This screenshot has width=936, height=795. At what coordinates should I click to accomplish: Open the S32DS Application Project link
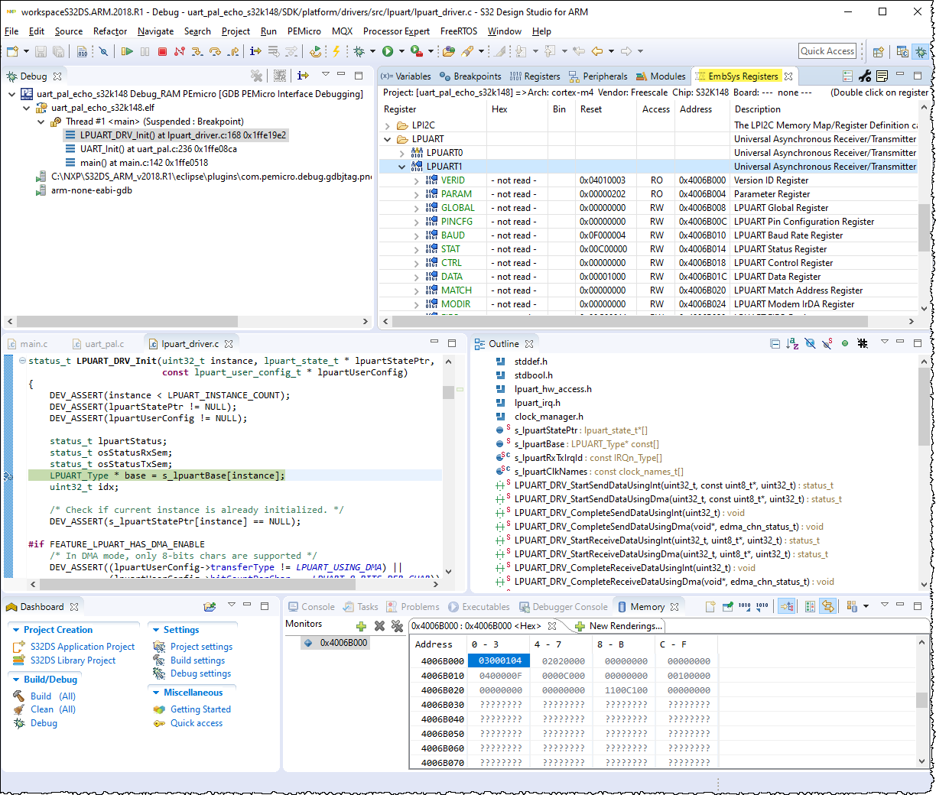point(83,647)
